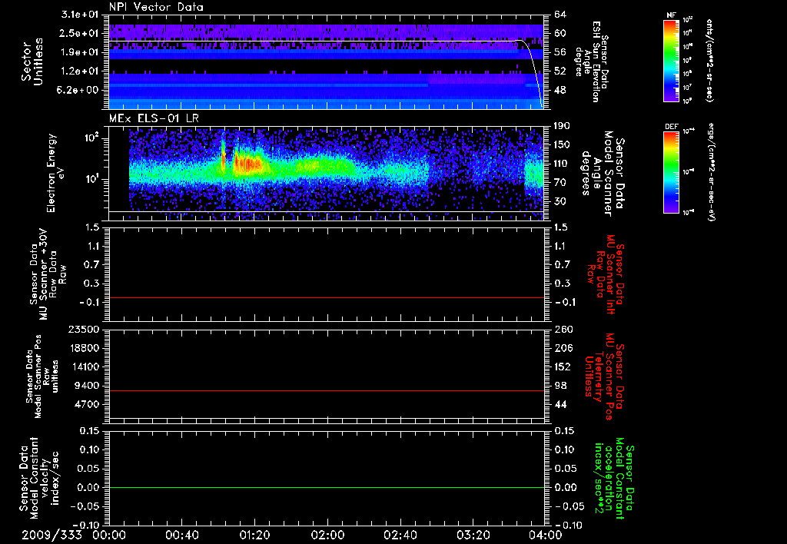Click the 190 scanner angle tick

tap(563, 126)
